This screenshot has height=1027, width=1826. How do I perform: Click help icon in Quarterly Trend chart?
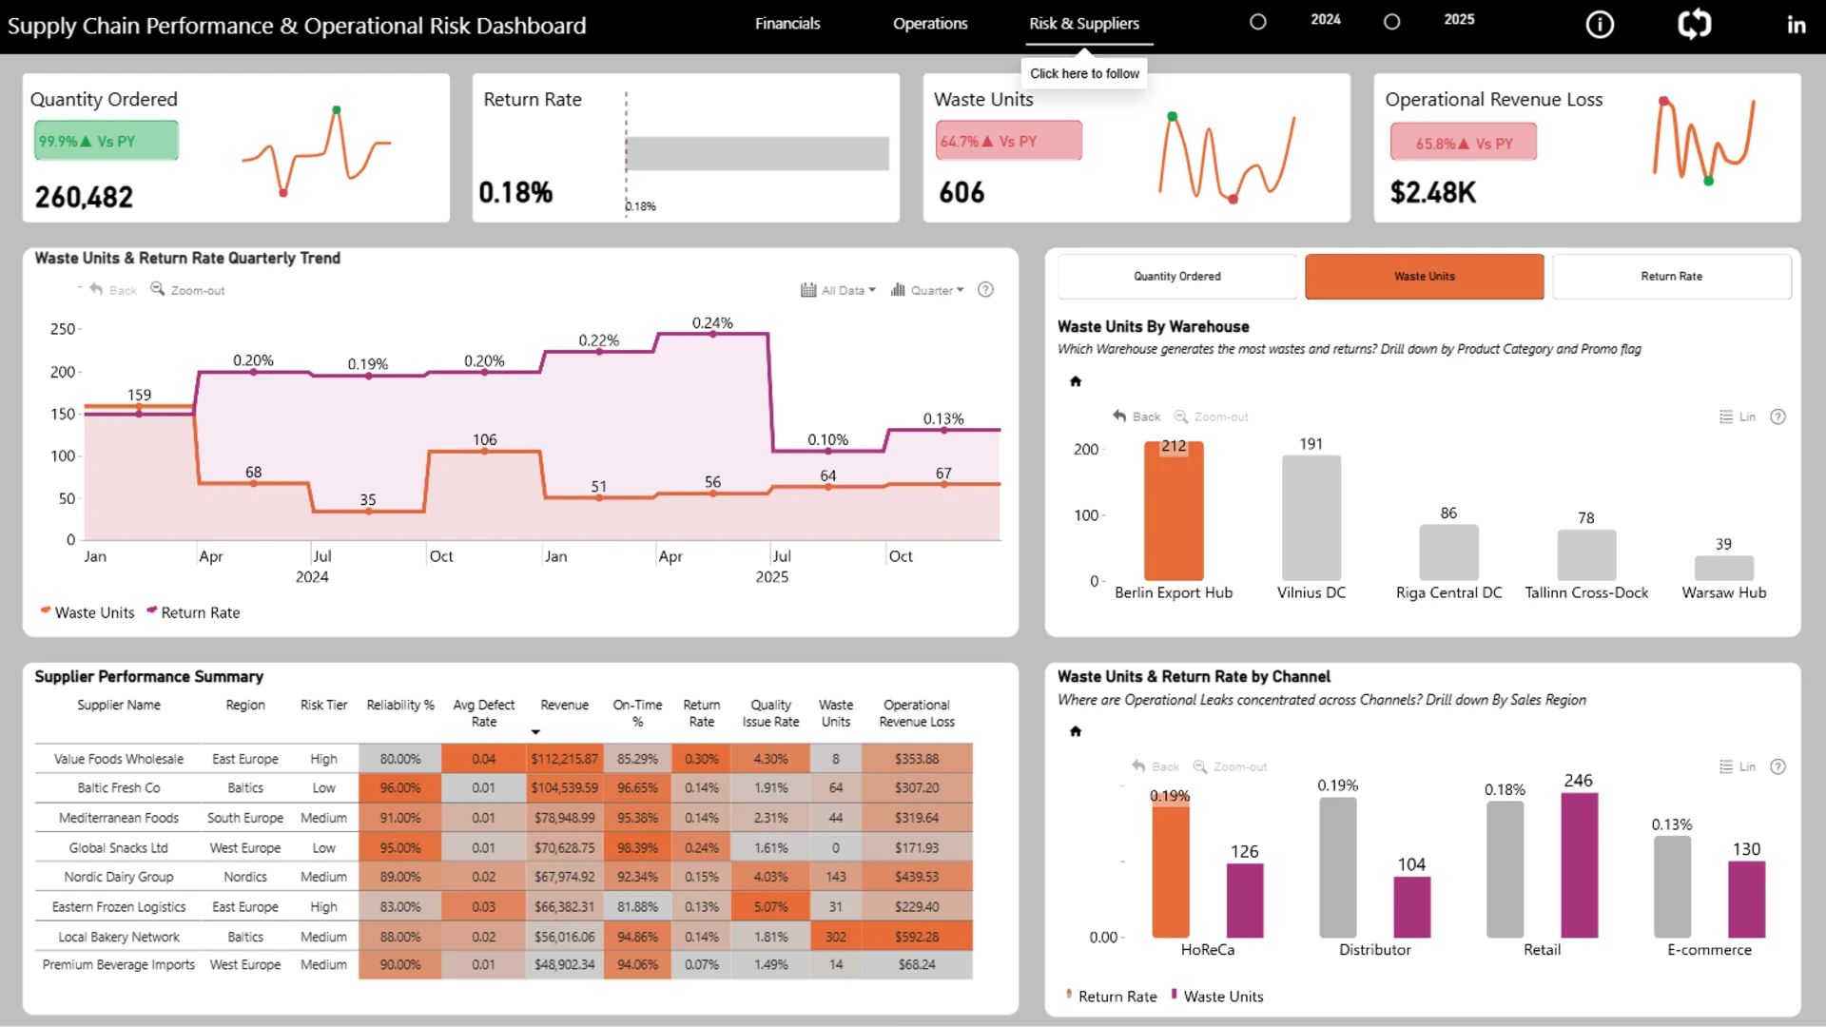point(985,290)
